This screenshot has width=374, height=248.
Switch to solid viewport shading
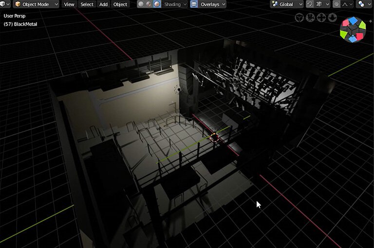[x=141, y=4]
